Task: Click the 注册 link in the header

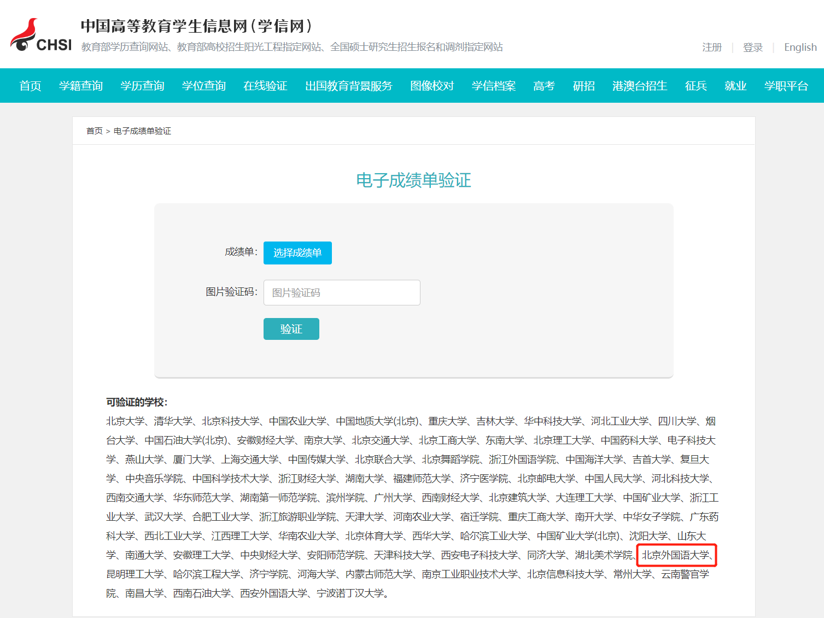Action: [712, 48]
